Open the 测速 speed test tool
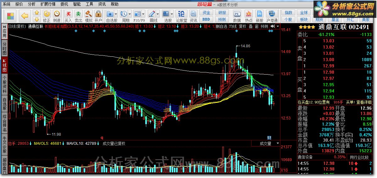Viewport: 377px width, 178px height. tap(57, 16)
